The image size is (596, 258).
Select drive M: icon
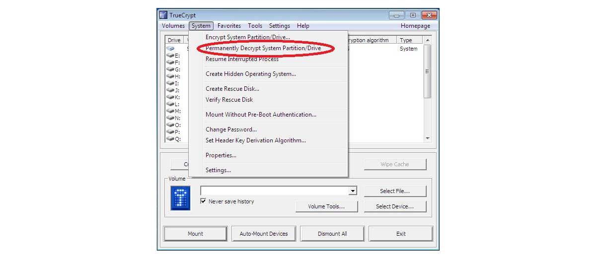click(170, 111)
